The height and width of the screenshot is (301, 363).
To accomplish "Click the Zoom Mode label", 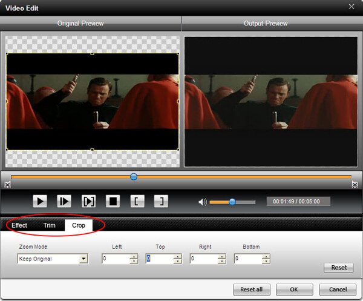I will point(33,246).
